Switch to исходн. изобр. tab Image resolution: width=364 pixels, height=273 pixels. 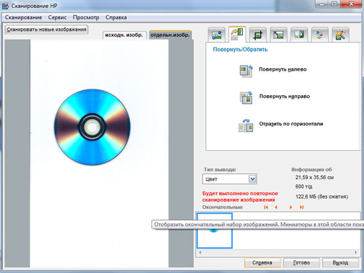(124, 35)
